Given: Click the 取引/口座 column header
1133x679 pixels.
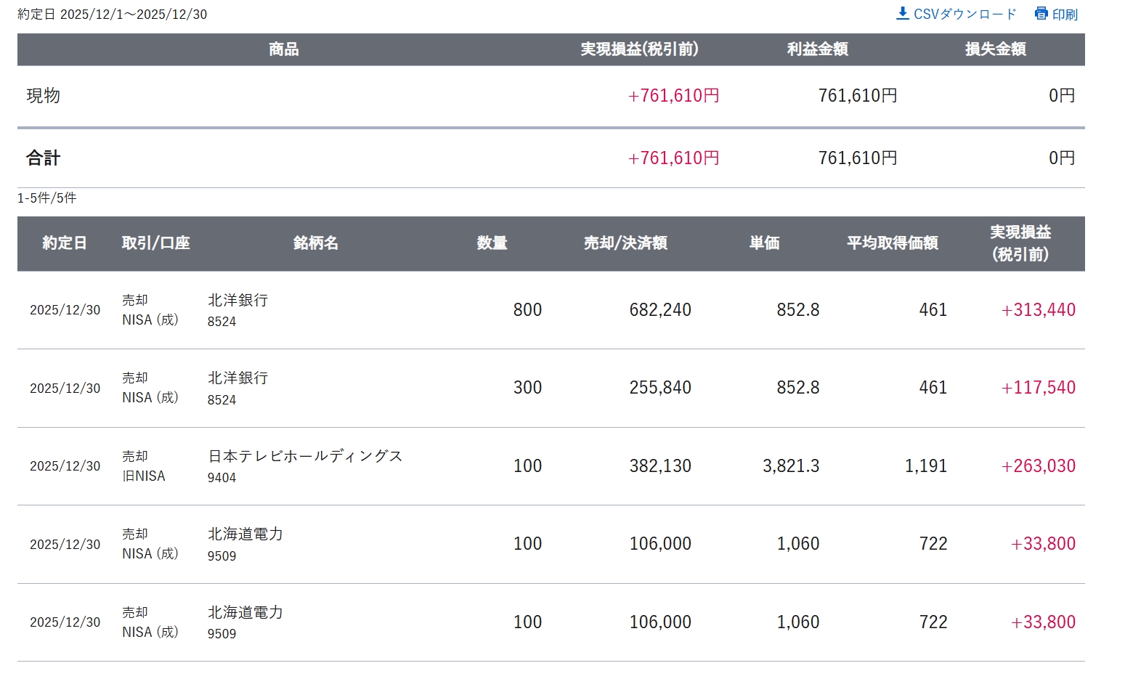Looking at the screenshot, I should click(x=155, y=243).
